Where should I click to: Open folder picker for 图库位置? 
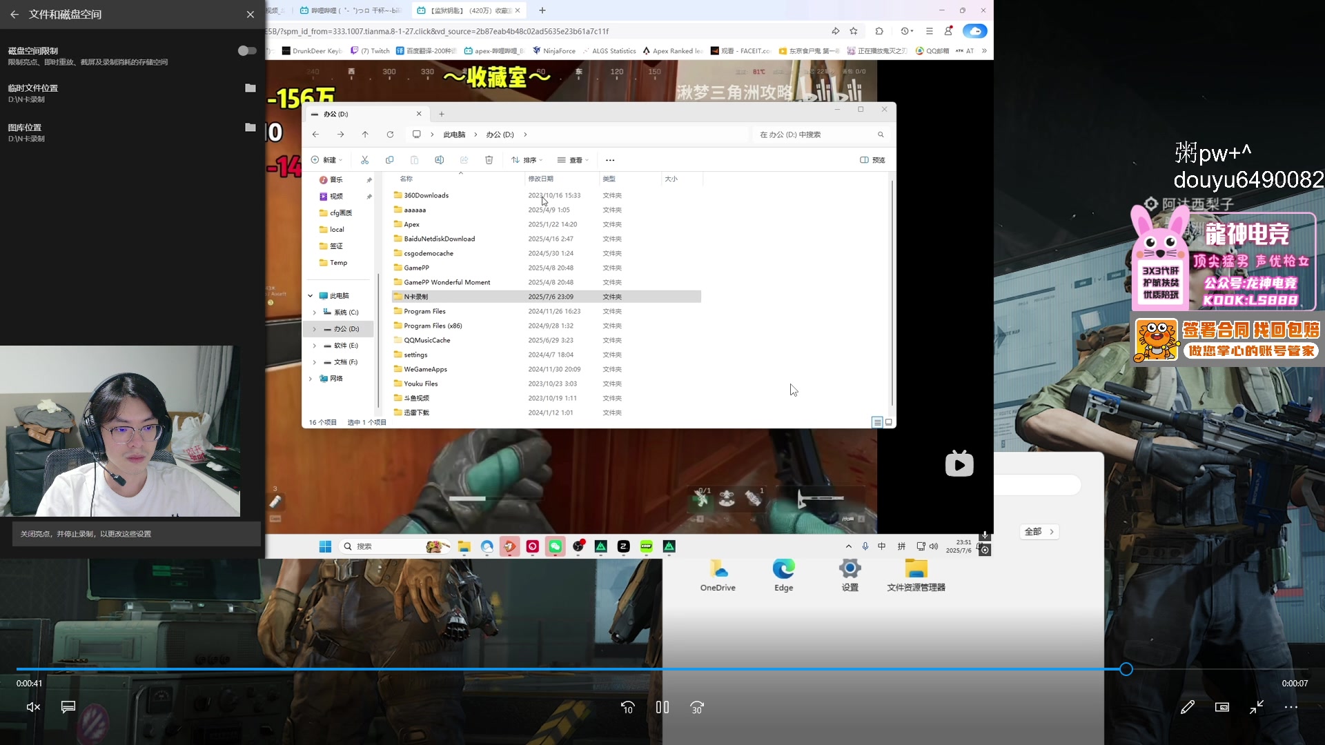[251, 127]
